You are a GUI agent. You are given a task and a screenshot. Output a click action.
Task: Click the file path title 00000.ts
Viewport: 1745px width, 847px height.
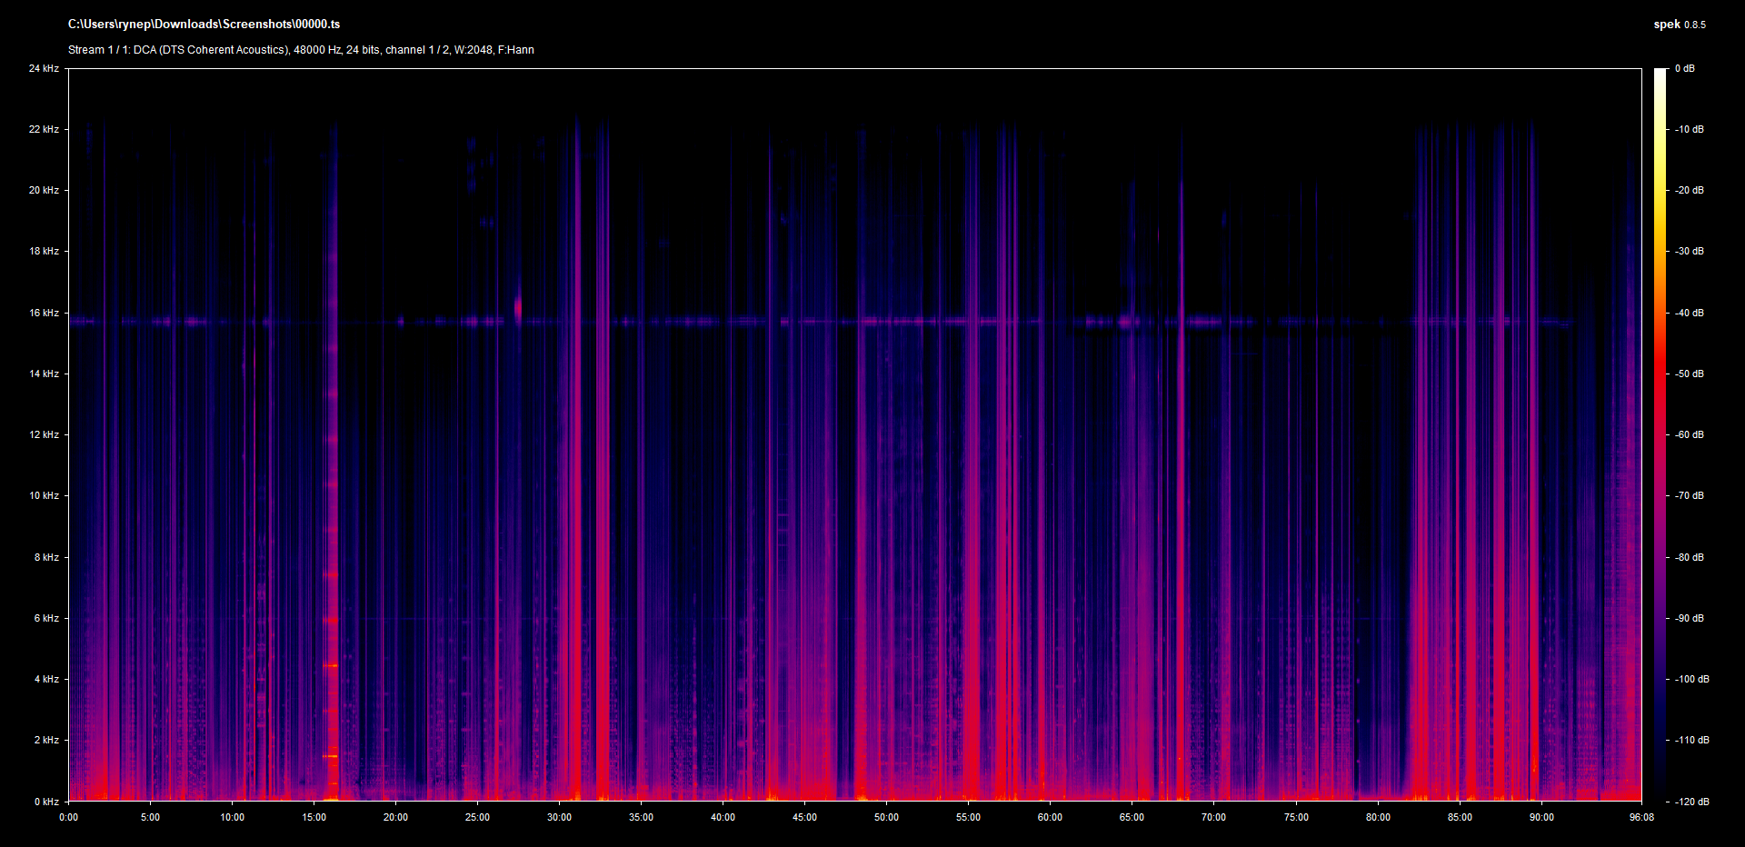pos(204,25)
